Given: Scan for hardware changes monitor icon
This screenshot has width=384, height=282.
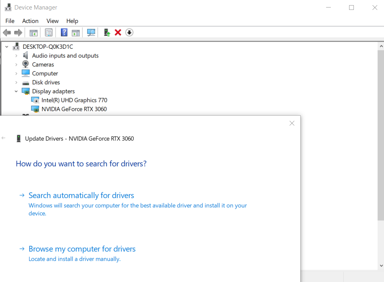Looking at the screenshot, I should click(x=91, y=32).
